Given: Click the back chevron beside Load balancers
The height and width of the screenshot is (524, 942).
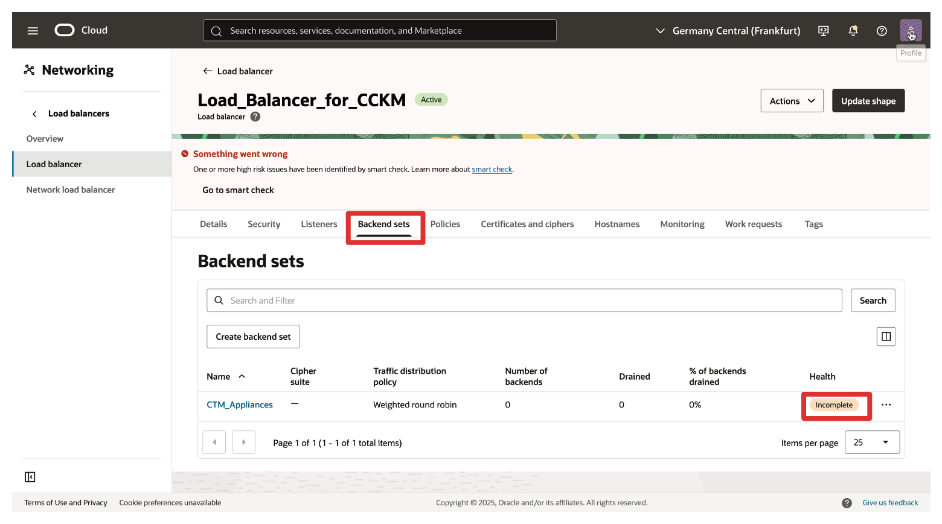Looking at the screenshot, I should [x=34, y=113].
